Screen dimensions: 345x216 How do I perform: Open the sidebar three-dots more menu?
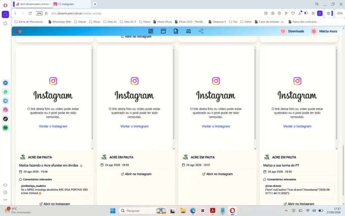click(x=5, y=200)
